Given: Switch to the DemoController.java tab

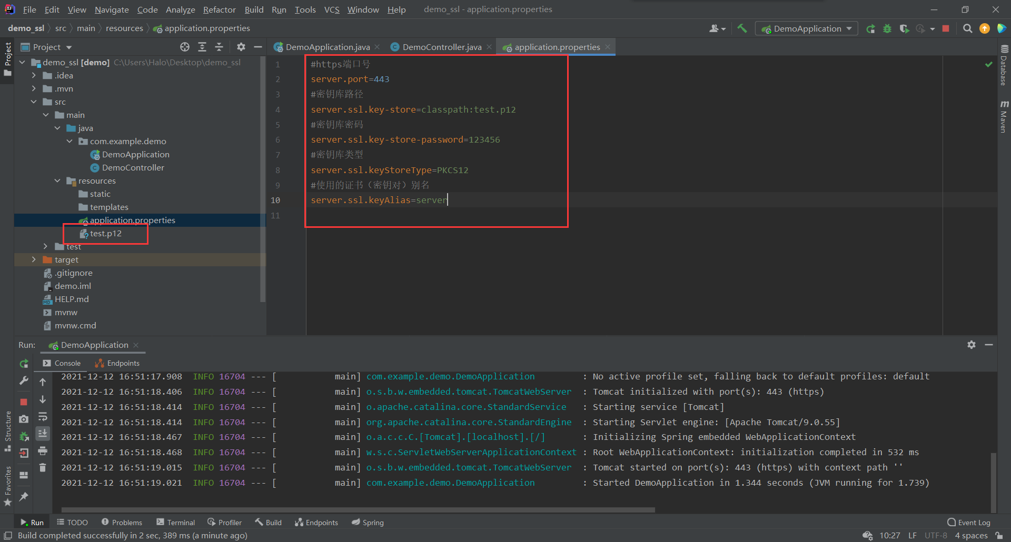Looking at the screenshot, I should click(441, 46).
